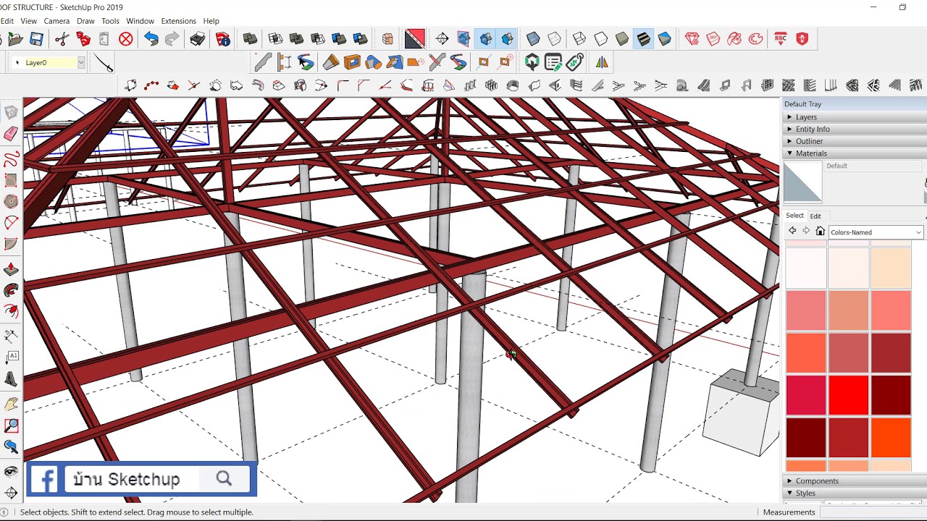Image resolution: width=927 pixels, height=521 pixels.
Task: Click the Default material name field
Action: (873, 166)
